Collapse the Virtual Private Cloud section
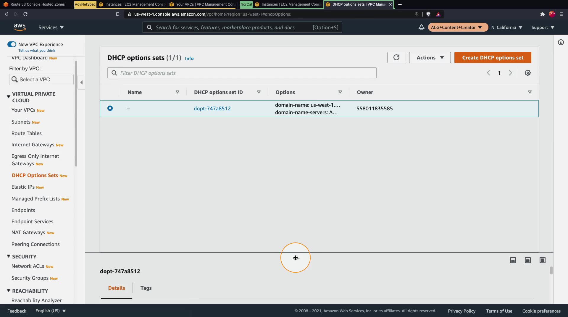The image size is (568, 317). (9, 96)
